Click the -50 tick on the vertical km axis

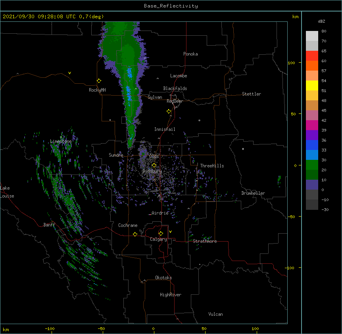pyautogui.click(x=291, y=217)
